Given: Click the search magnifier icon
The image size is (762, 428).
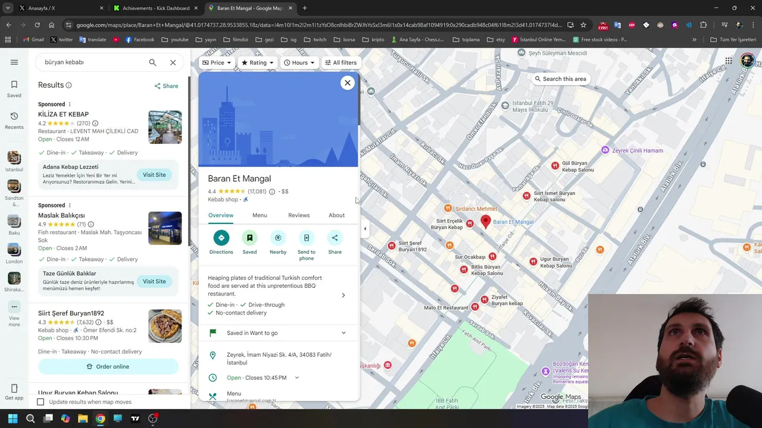Looking at the screenshot, I should pos(152,62).
